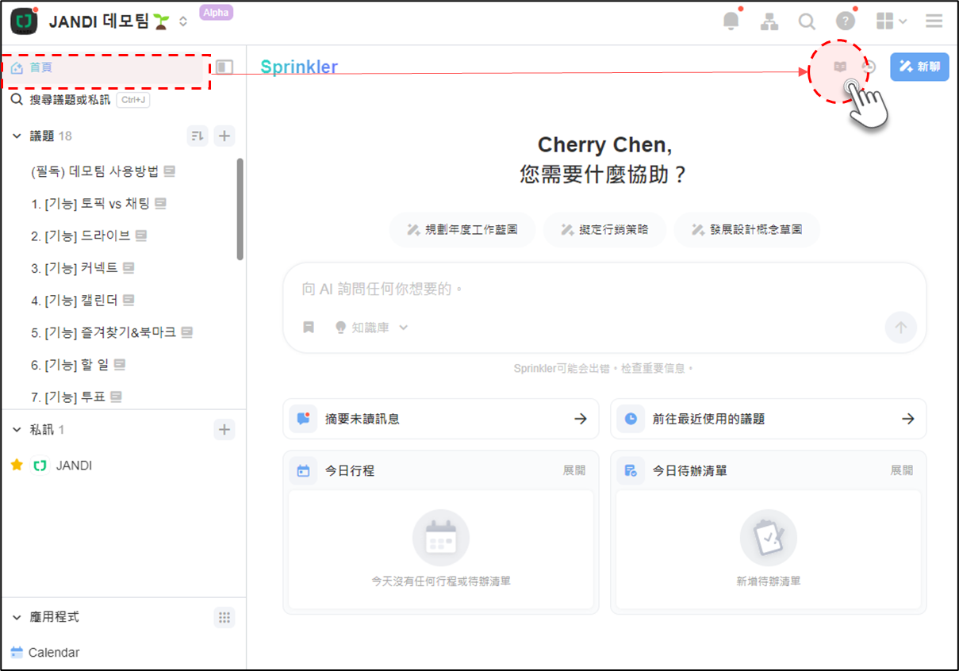Image resolution: width=959 pixels, height=671 pixels.
Task: Click the 搜尋議題或私訊 search field
Action: click(79, 100)
